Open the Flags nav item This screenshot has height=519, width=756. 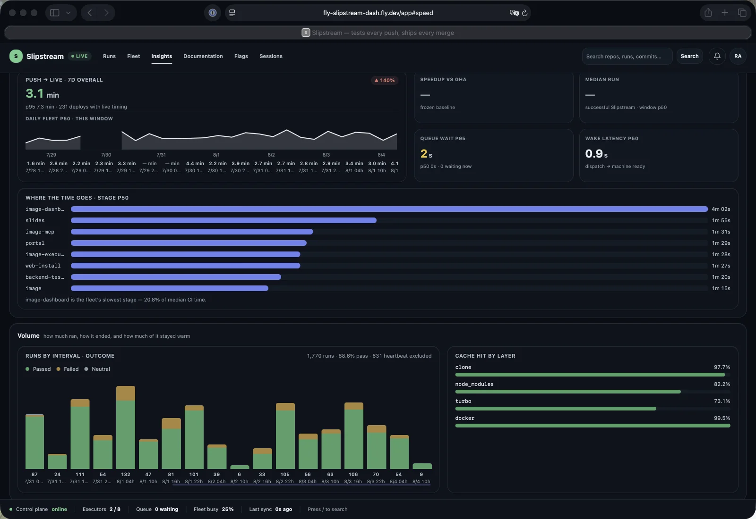click(241, 56)
